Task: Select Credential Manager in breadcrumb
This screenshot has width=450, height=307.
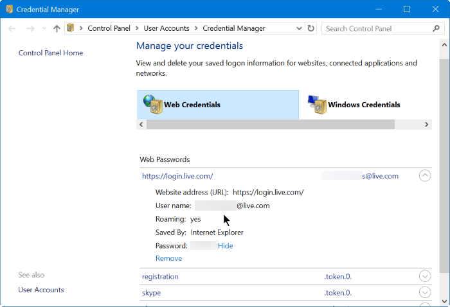Action: click(x=234, y=28)
